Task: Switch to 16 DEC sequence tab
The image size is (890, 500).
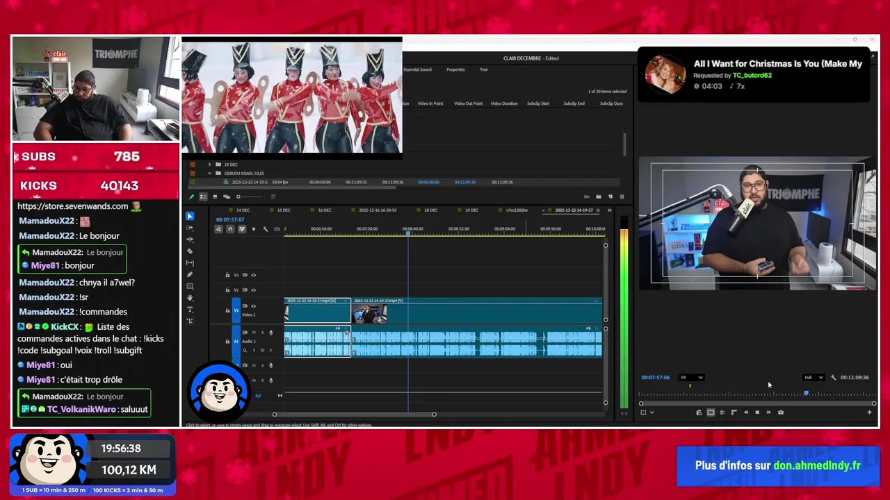Action: click(325, 210)
